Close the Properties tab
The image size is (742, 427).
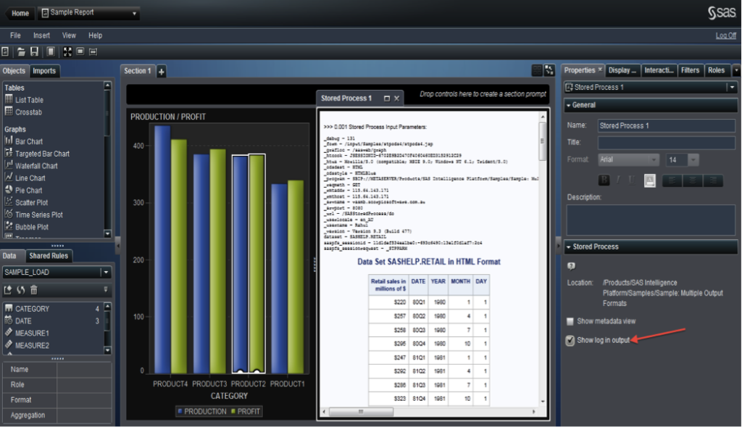tap(600, 70)
